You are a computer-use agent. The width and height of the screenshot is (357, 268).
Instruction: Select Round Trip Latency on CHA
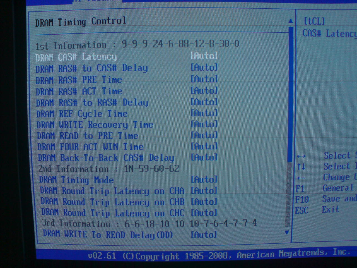(112, 191)
